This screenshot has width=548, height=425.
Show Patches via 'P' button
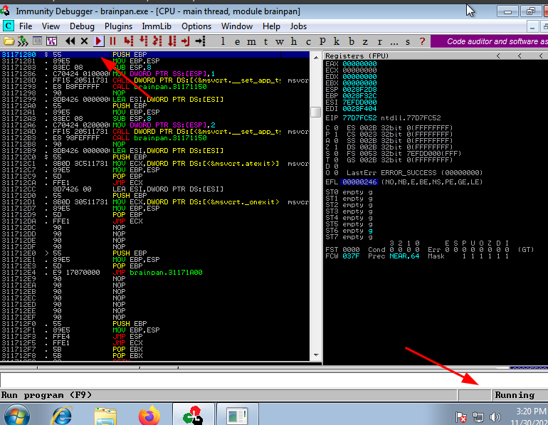(322, 41)
